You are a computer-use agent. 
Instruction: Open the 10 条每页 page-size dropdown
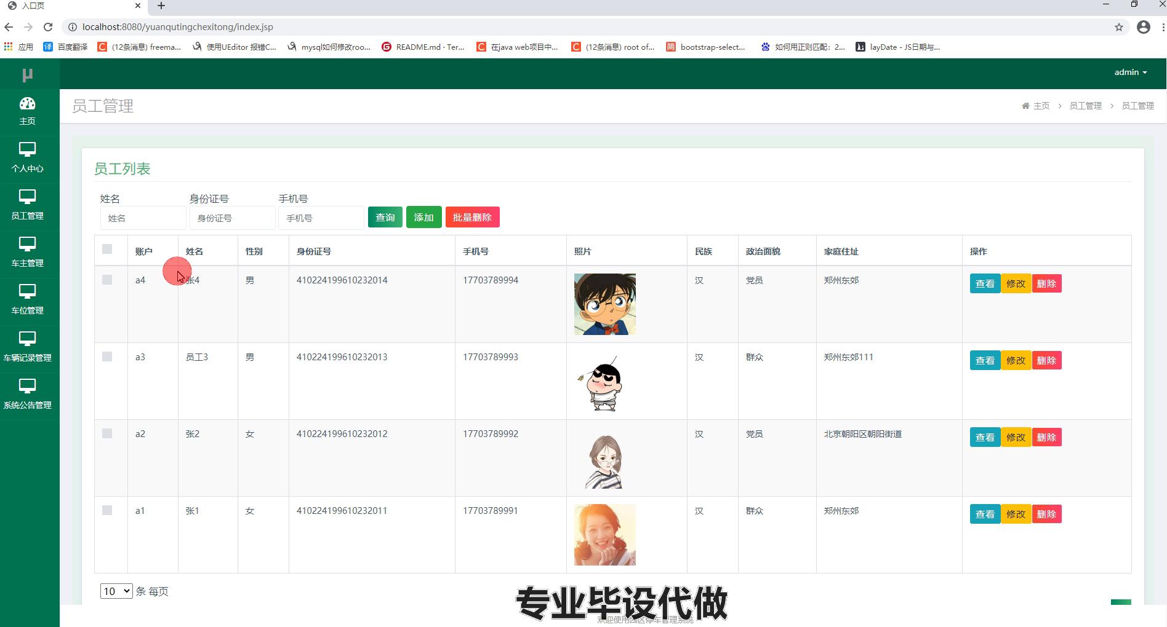point(116,591)
